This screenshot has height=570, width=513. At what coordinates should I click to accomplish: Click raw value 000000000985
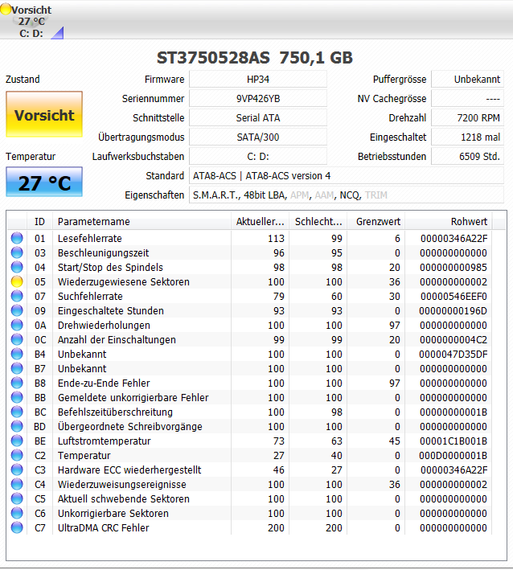[453, 267]
